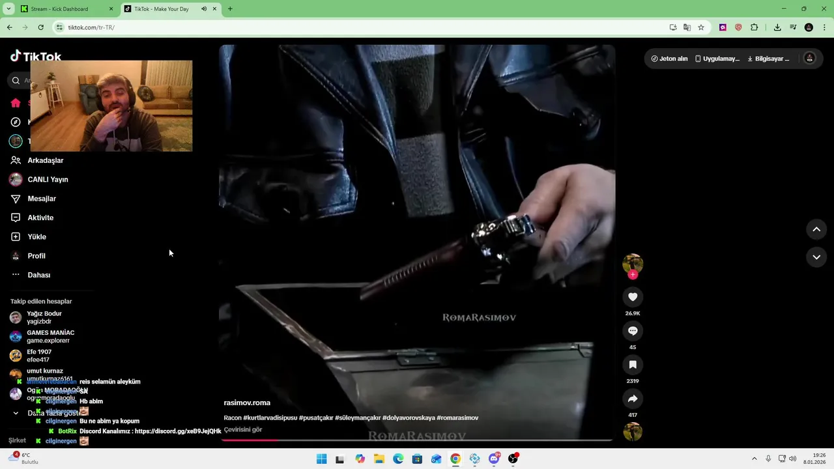Open Chrome three-dot menu

tap(824, 27)
